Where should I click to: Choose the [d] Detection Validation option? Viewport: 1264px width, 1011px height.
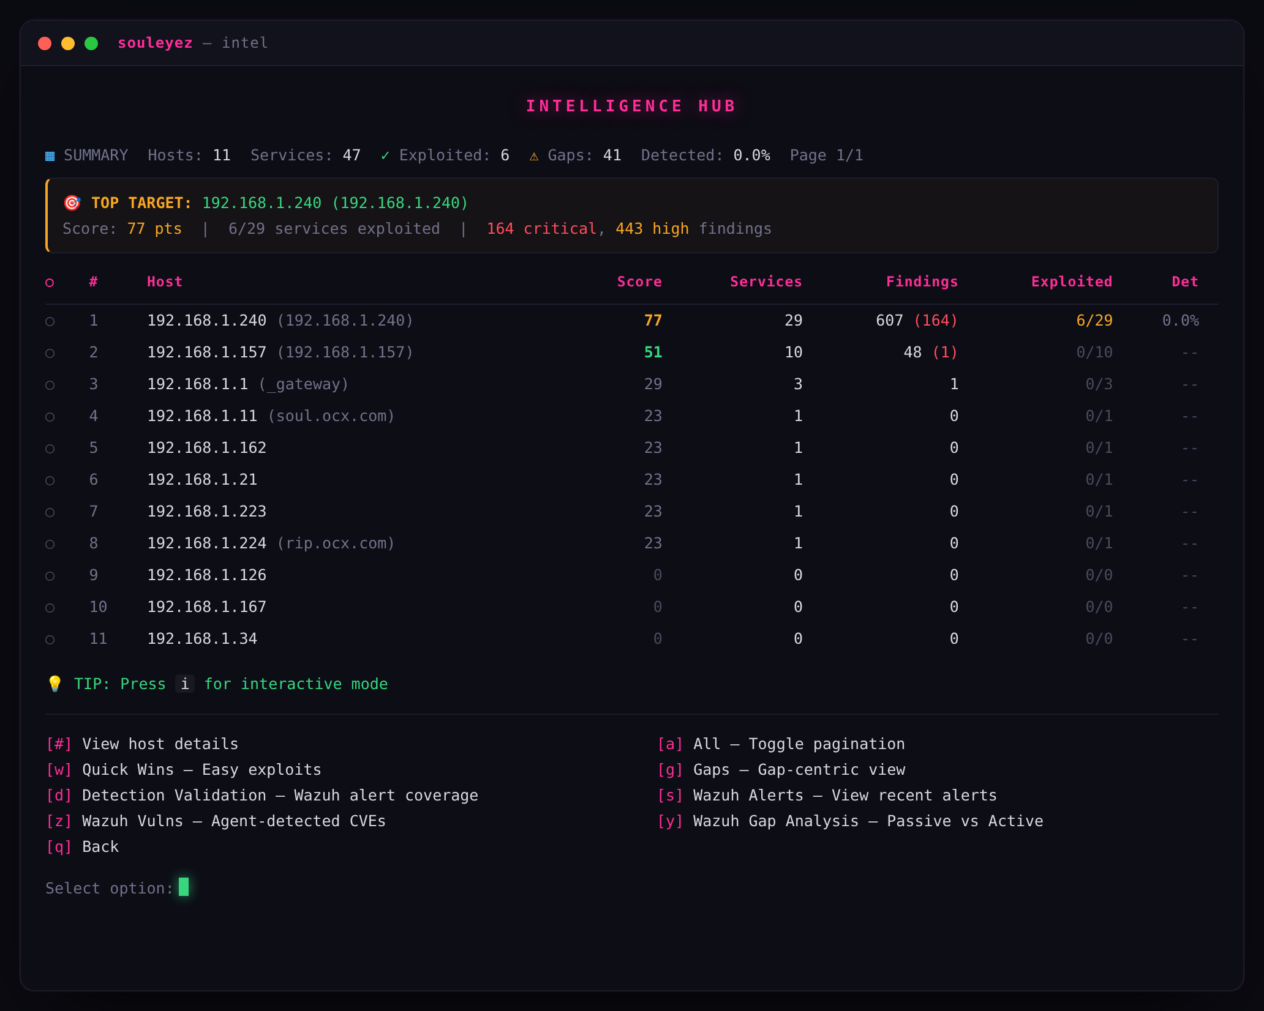tap(262, 796)
